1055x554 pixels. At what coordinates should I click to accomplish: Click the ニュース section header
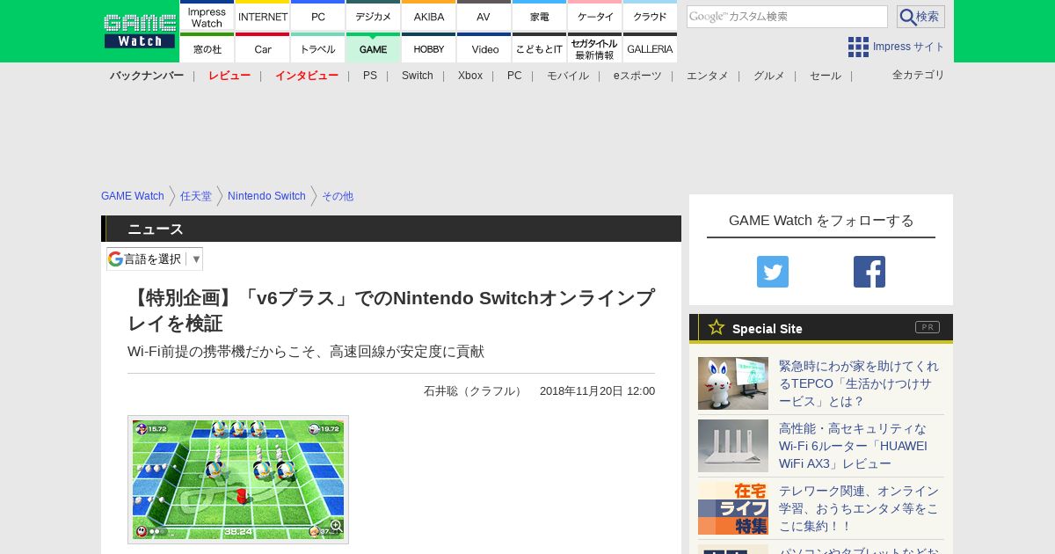(391, 229)
